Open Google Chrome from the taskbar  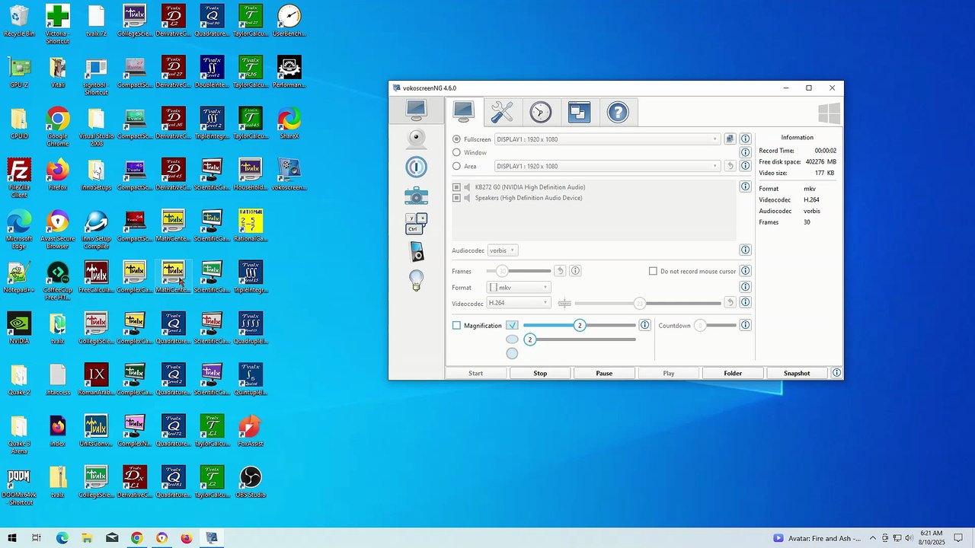click(136, 537)
